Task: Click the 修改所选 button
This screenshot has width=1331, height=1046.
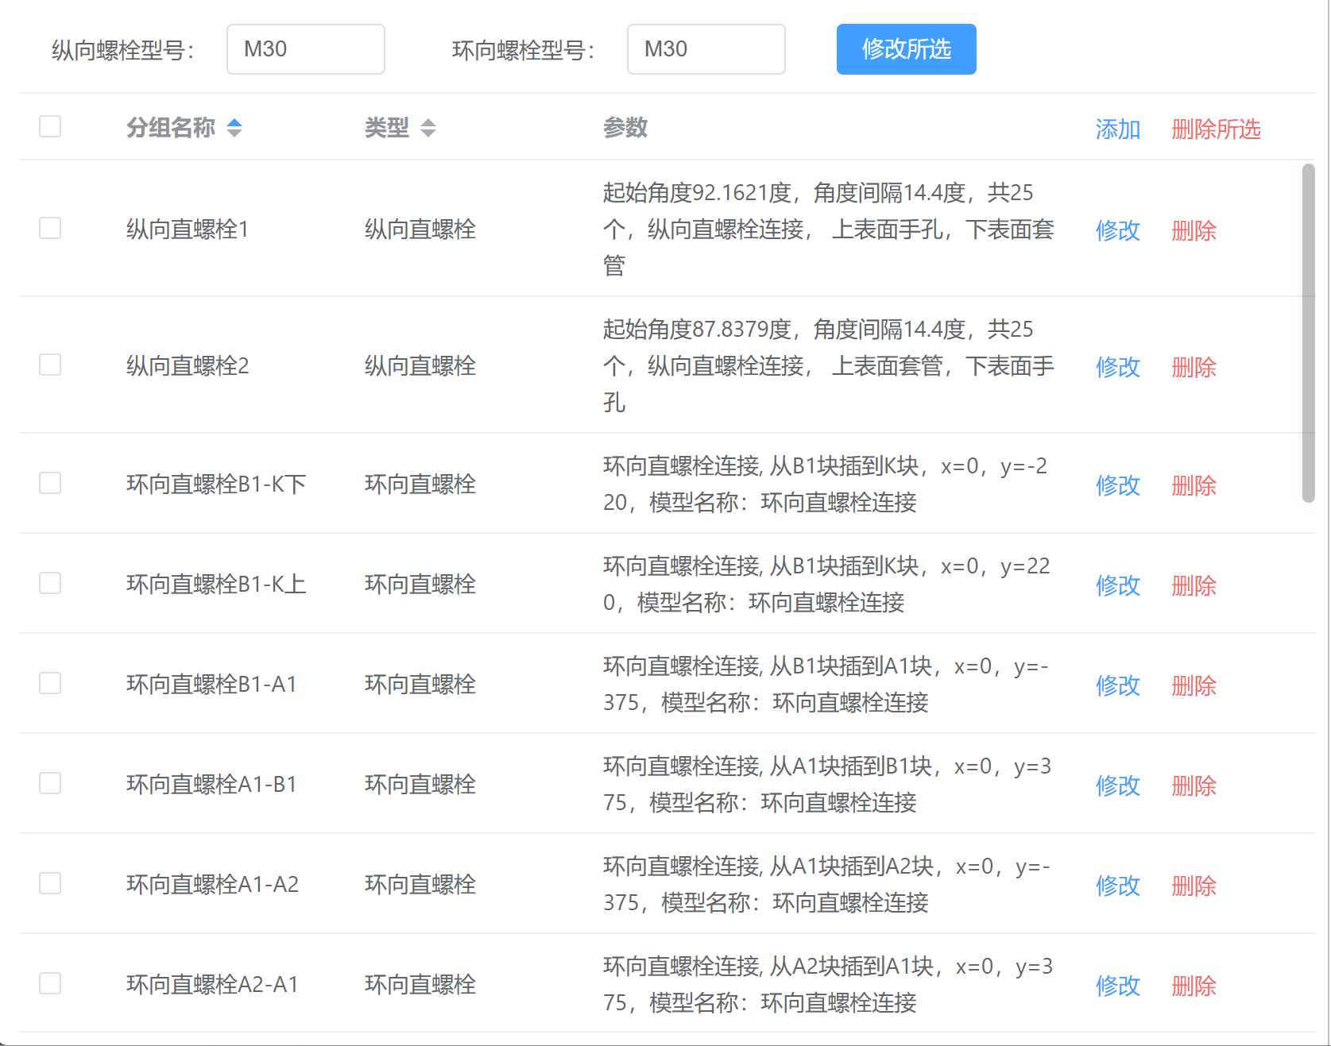Action: [x=906, y=49]
